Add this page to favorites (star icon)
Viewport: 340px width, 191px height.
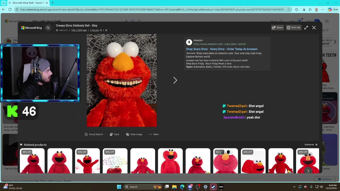[x=289, y=10]
